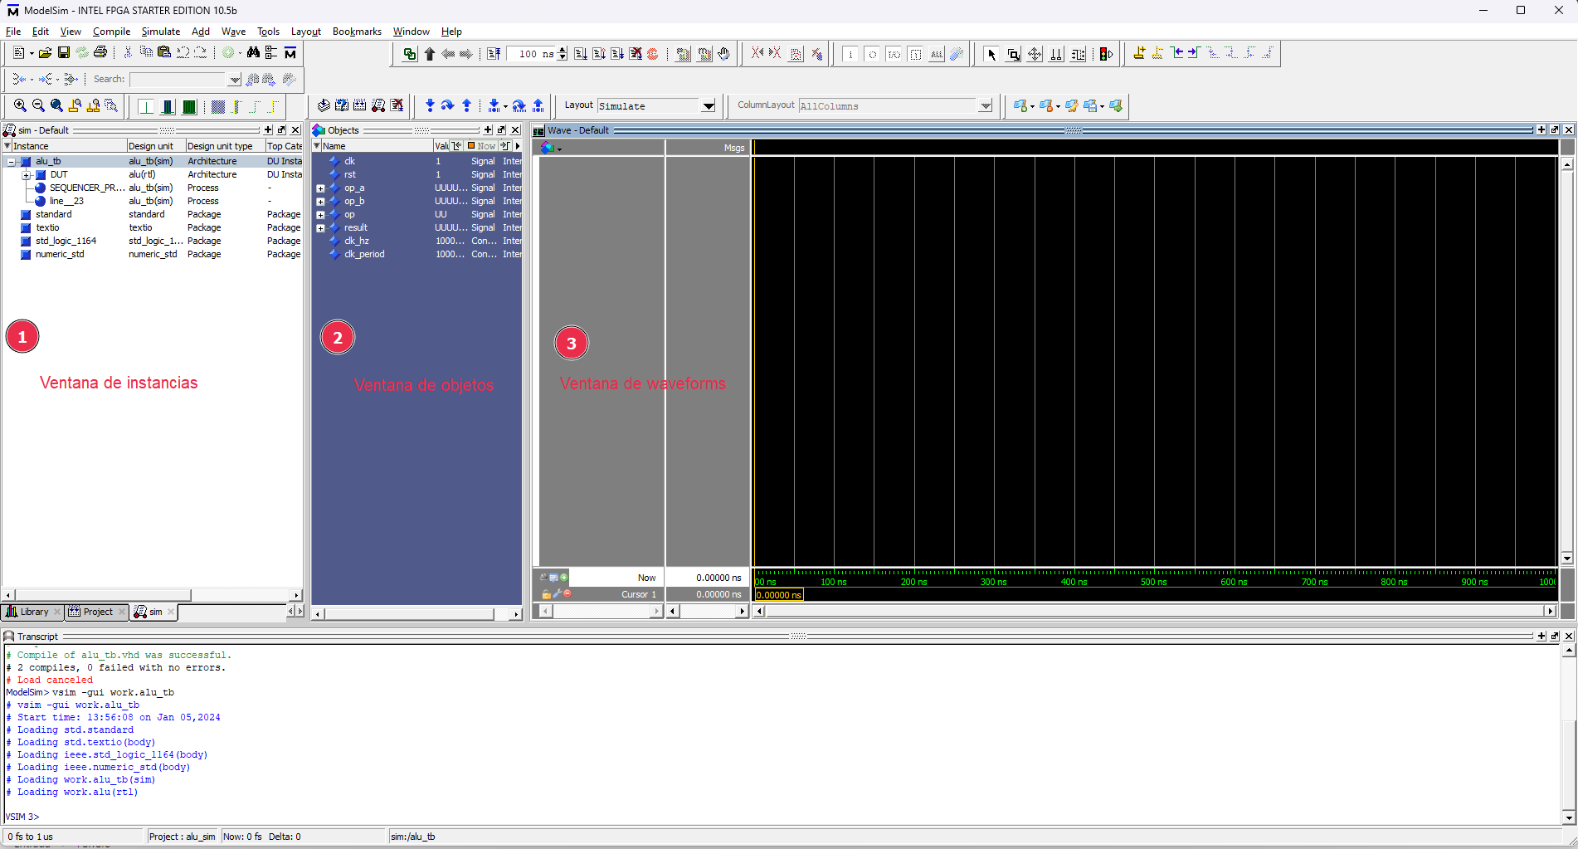Expand the op_a signal in Objects pane
Image resolution: width=1578 pixels, height=849 pixels.
(320, 188)
